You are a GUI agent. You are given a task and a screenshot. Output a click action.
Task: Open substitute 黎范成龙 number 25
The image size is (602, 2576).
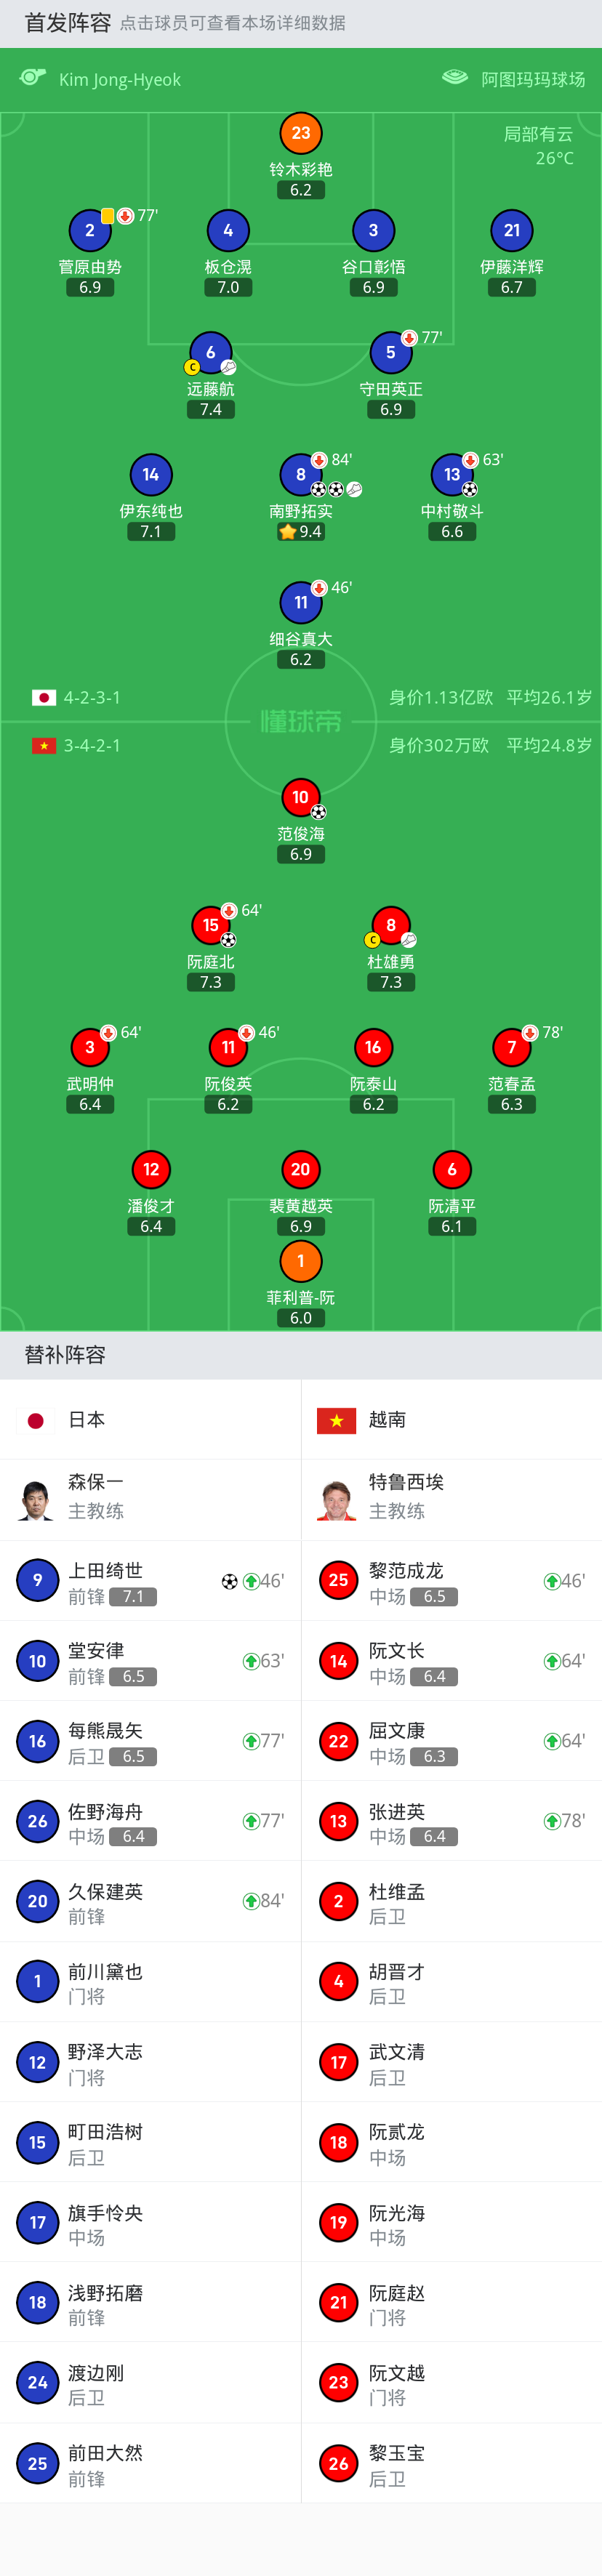(339, 1580)
